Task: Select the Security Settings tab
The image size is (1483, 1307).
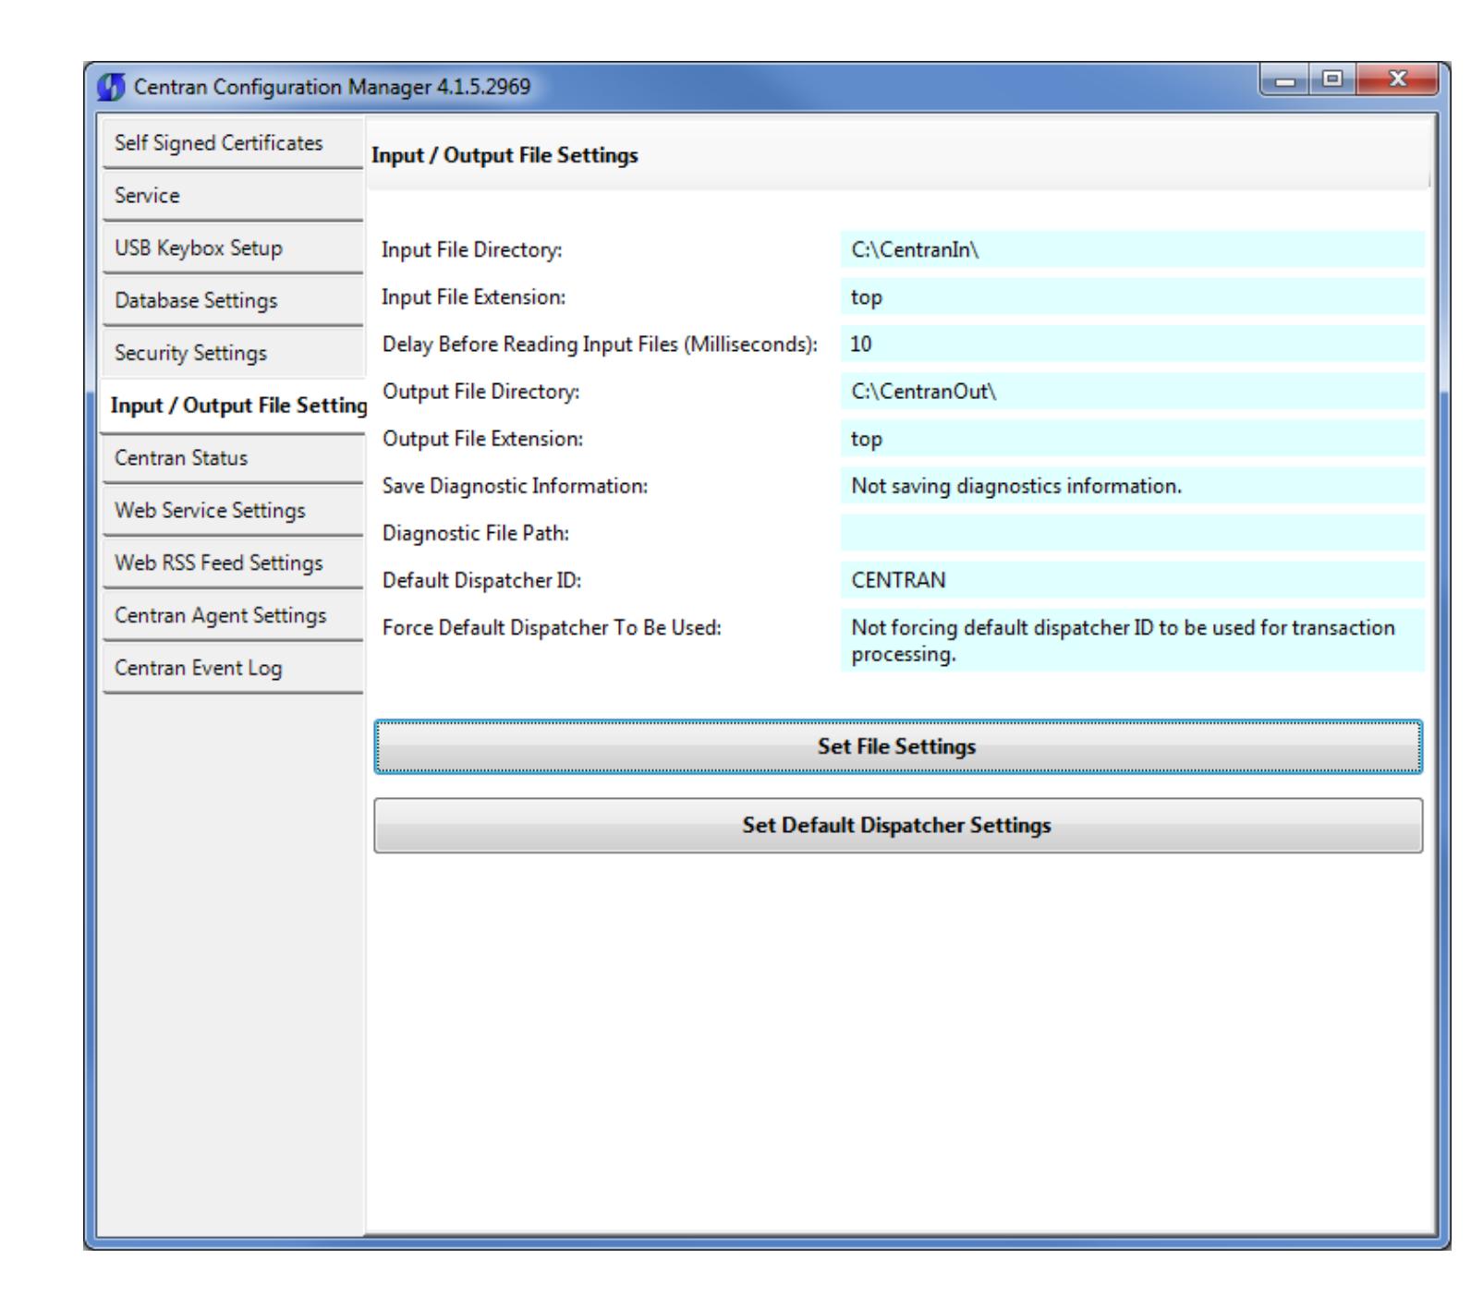Action: coord(233,354)
